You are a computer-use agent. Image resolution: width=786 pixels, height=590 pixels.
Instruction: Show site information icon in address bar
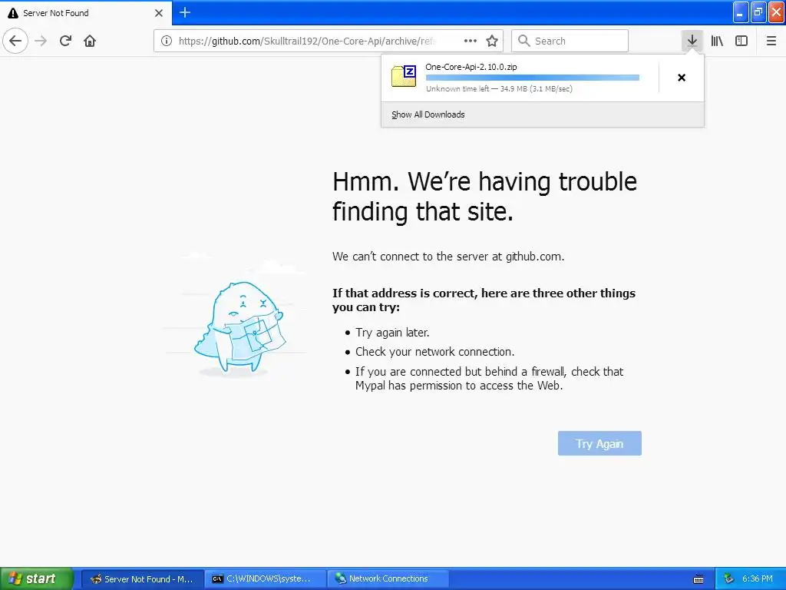pyautogui.click(x=167, y=41)
